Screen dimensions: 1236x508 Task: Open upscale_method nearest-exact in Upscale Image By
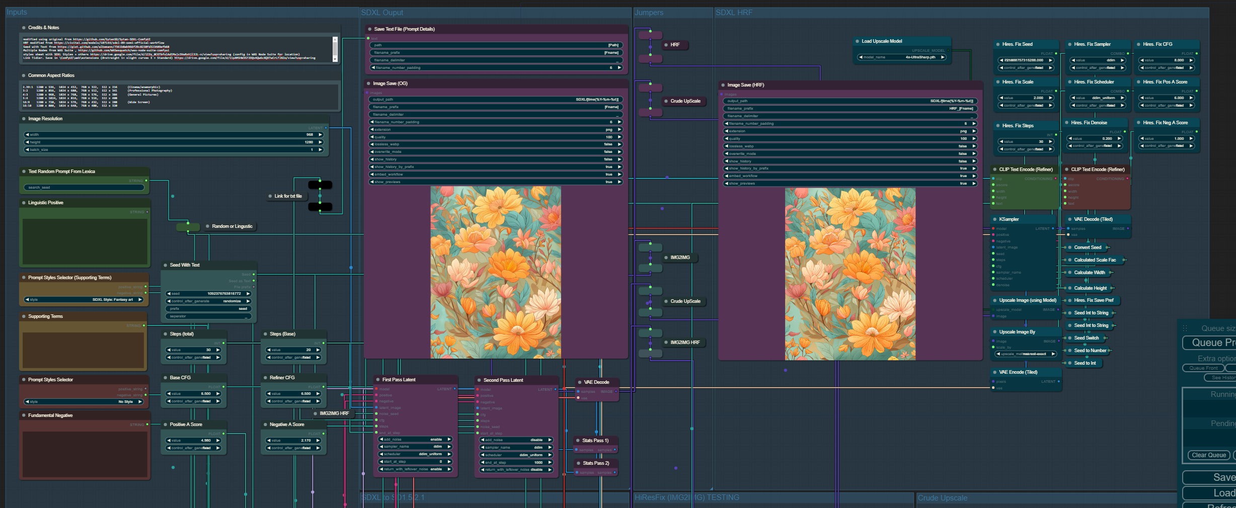1026,354
